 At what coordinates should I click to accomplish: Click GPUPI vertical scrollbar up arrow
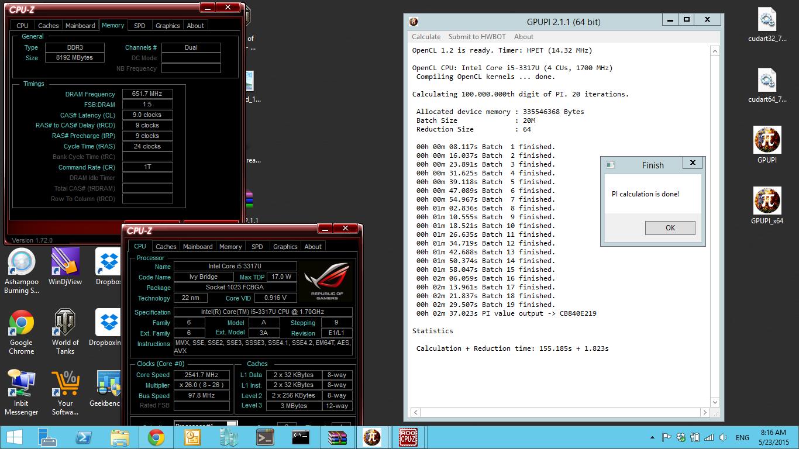click(715, 51)
